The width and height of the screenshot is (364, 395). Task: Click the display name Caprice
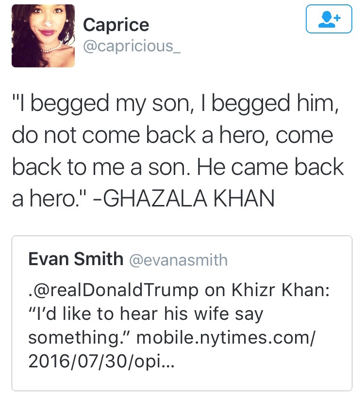(116, 24)
